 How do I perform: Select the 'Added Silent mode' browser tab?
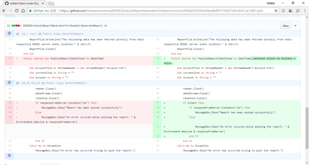[x=24, y=3]
